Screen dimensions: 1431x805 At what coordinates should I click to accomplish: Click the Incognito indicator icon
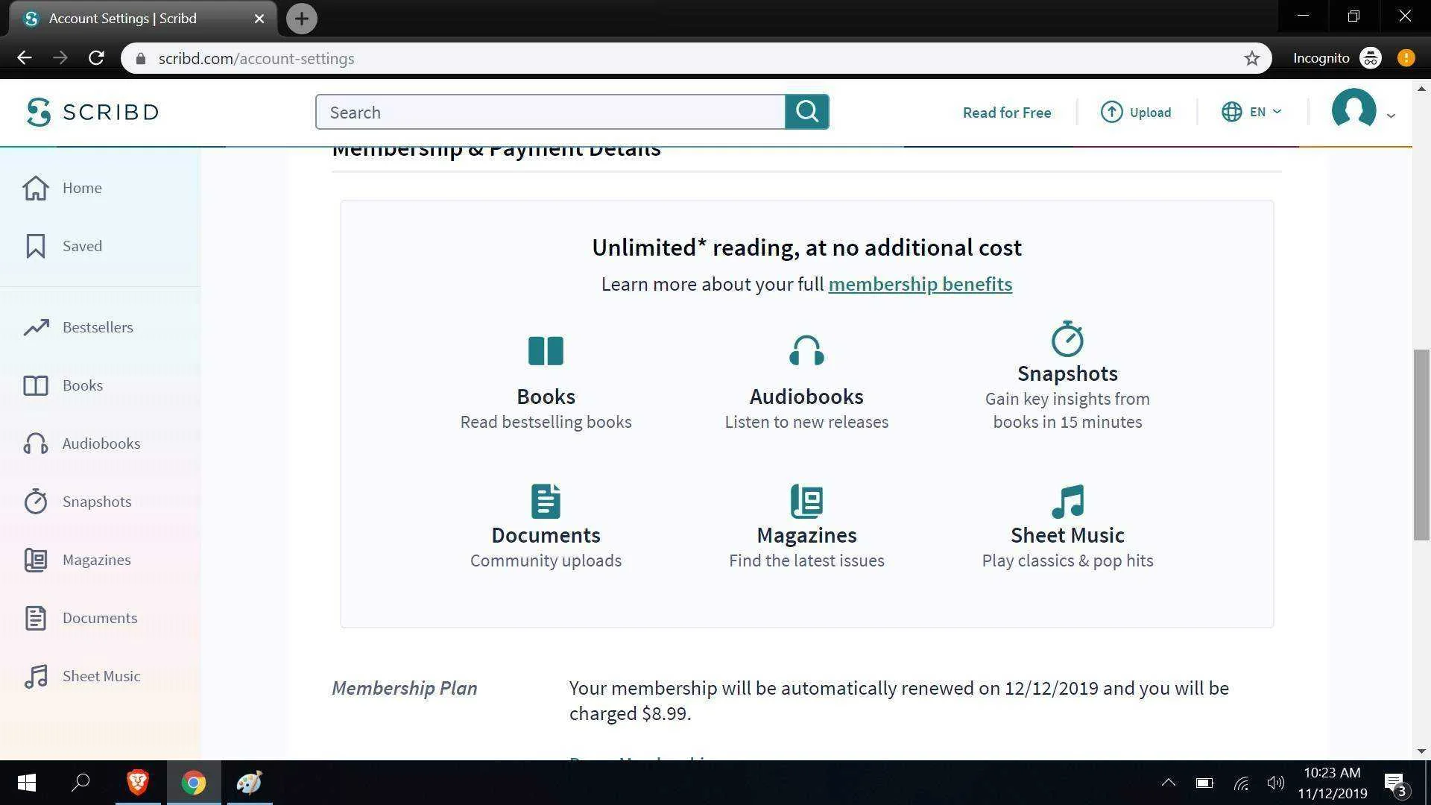tap(1370, 58)
